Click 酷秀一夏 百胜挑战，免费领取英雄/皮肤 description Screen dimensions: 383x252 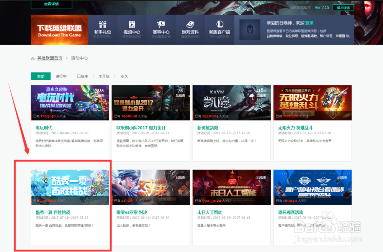pyautogui.click(x=65, y=226)
